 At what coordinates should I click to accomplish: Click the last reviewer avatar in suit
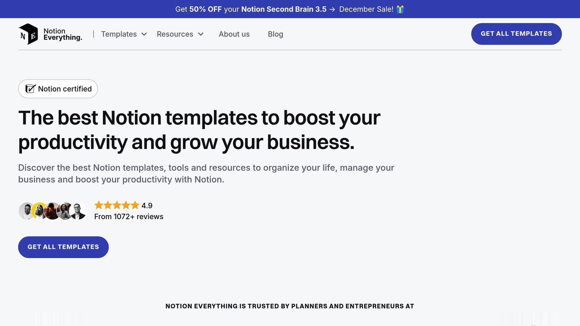point(78,211)
